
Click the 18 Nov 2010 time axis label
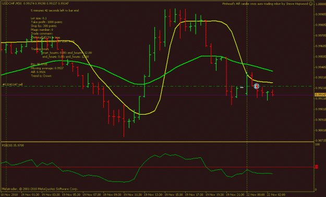[x=9, y=195]
